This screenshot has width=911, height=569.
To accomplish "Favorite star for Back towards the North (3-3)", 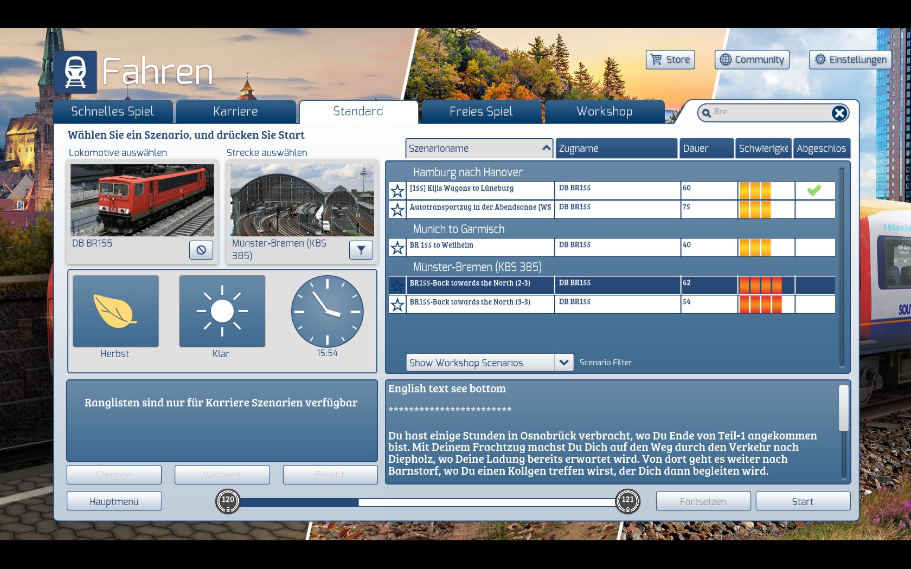I will pos(397,305).
